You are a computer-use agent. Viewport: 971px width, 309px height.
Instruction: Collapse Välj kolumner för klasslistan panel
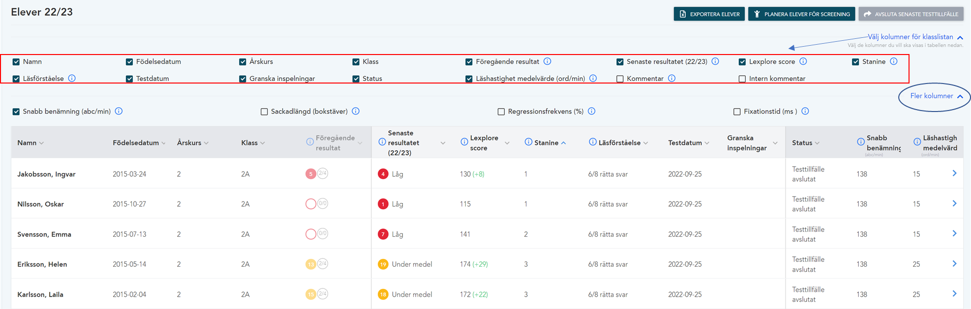tap(915, 37)
